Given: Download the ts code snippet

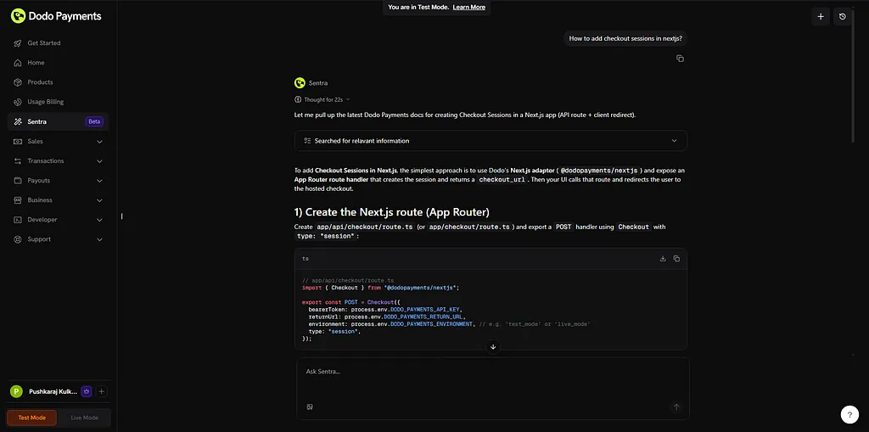Looking at the screenshot, I should (663, 259).
